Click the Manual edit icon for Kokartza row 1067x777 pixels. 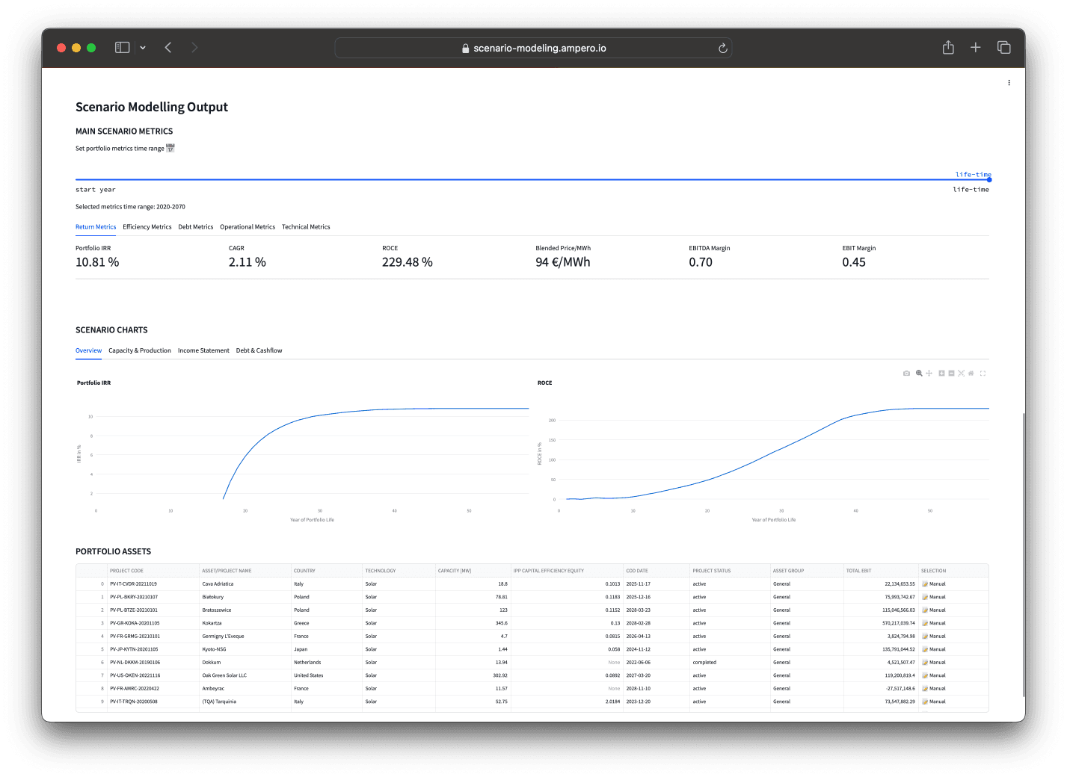click(925, 623)
